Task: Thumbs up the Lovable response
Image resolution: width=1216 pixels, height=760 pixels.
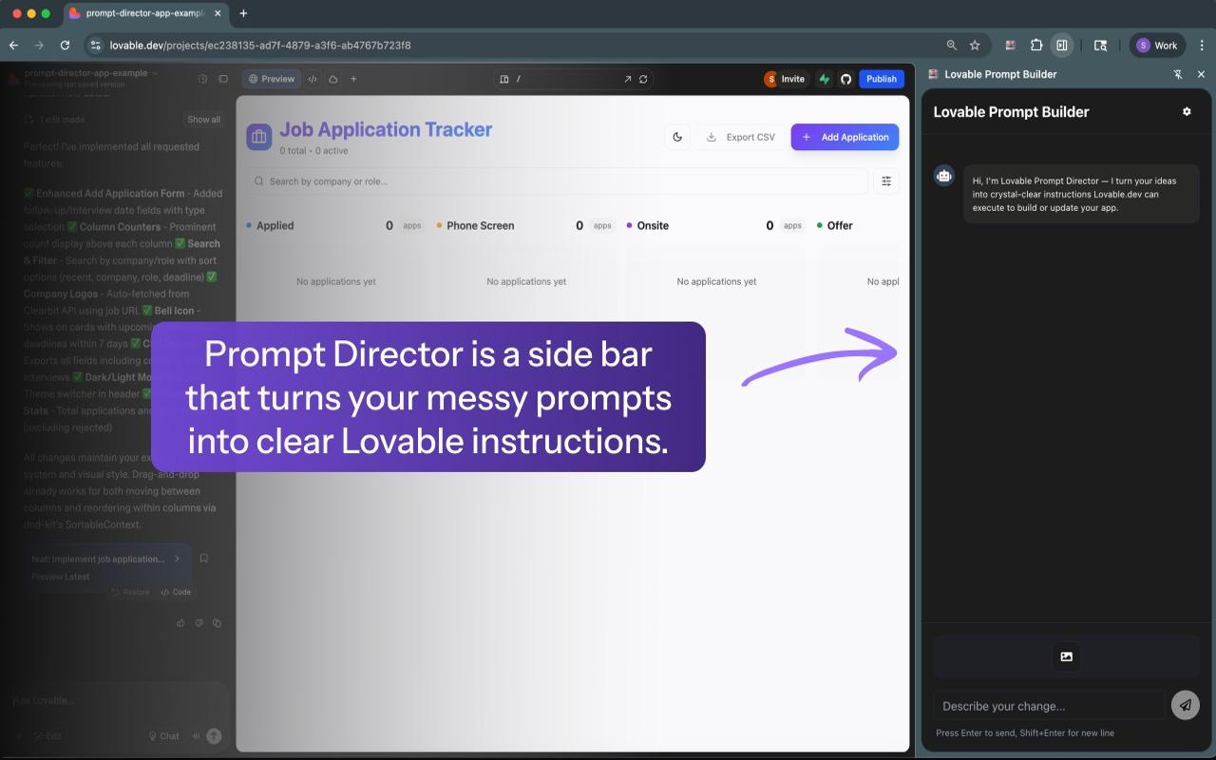Action: pos(180,623)
